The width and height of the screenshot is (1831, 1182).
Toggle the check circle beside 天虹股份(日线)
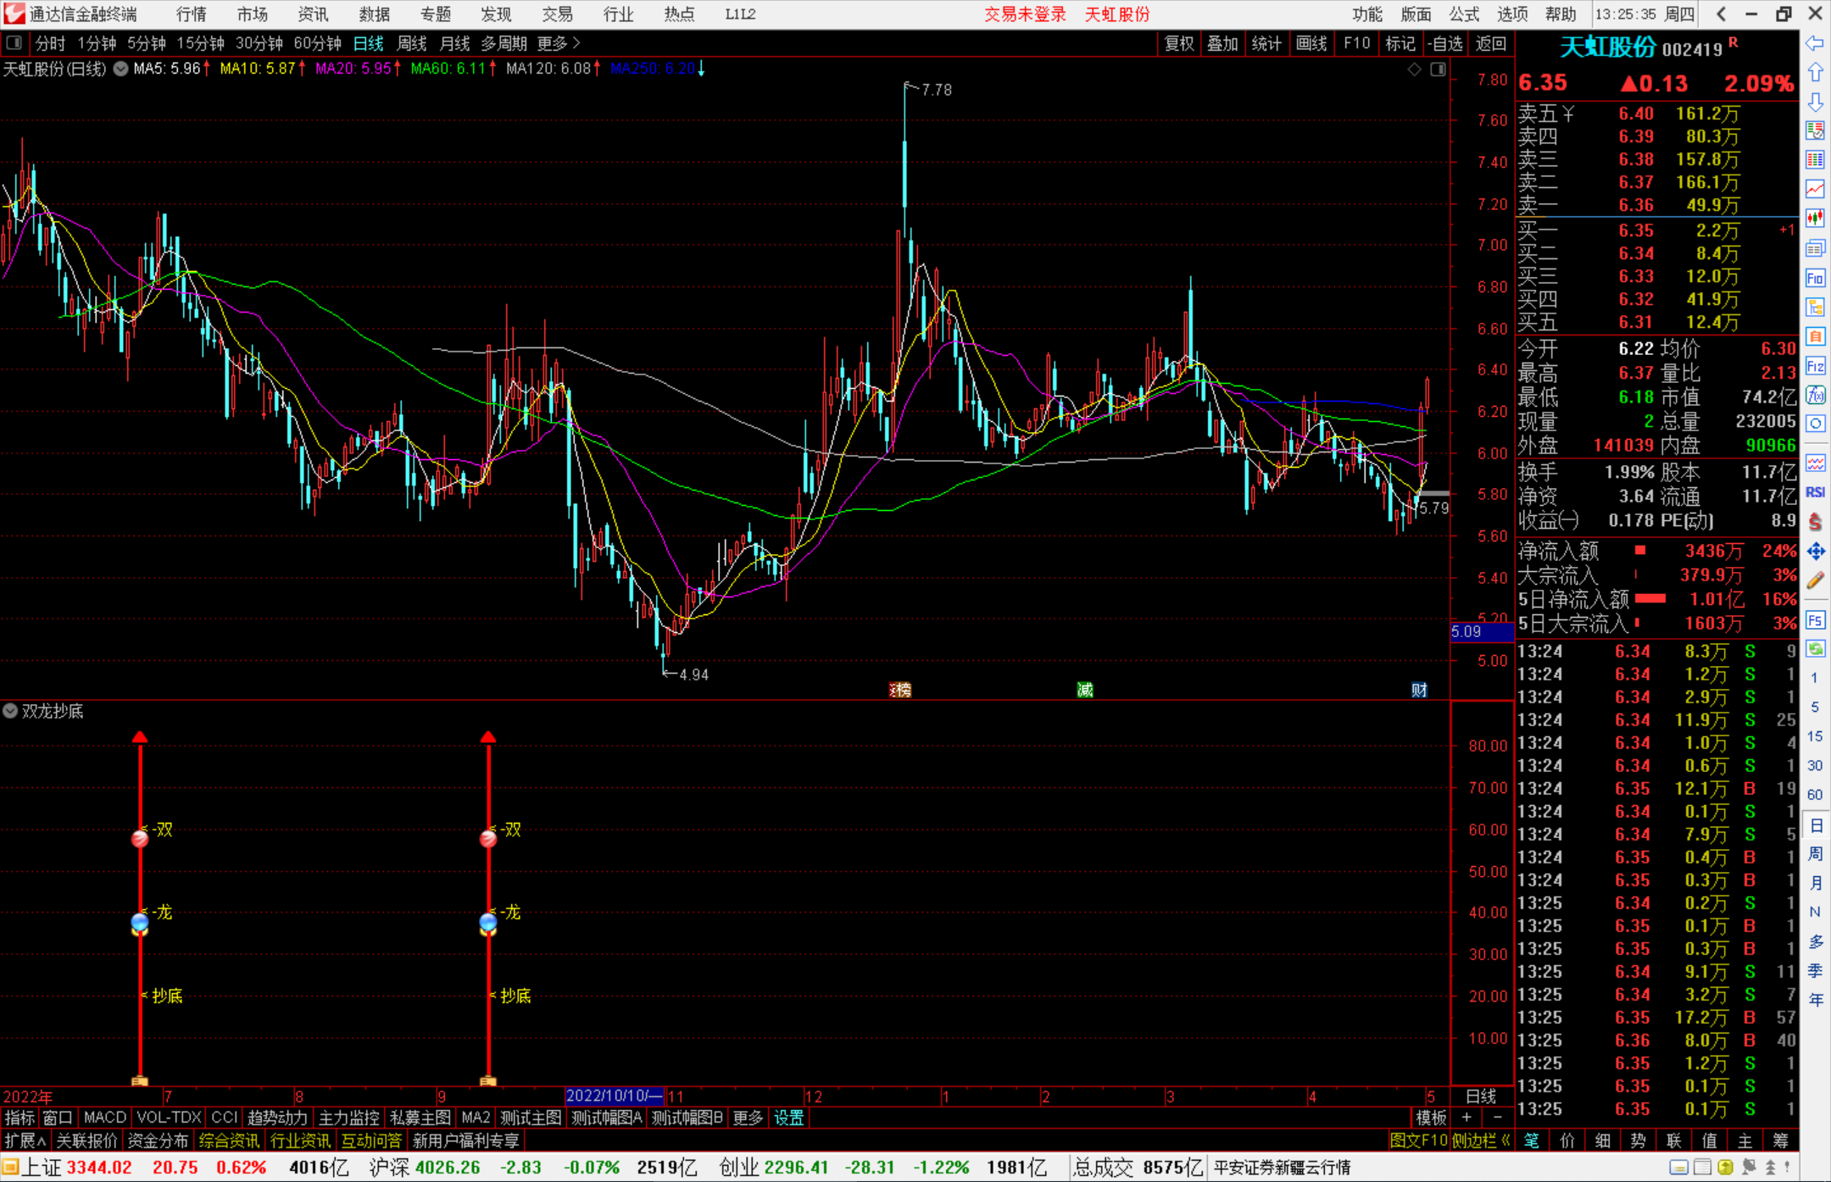(121, 69)
